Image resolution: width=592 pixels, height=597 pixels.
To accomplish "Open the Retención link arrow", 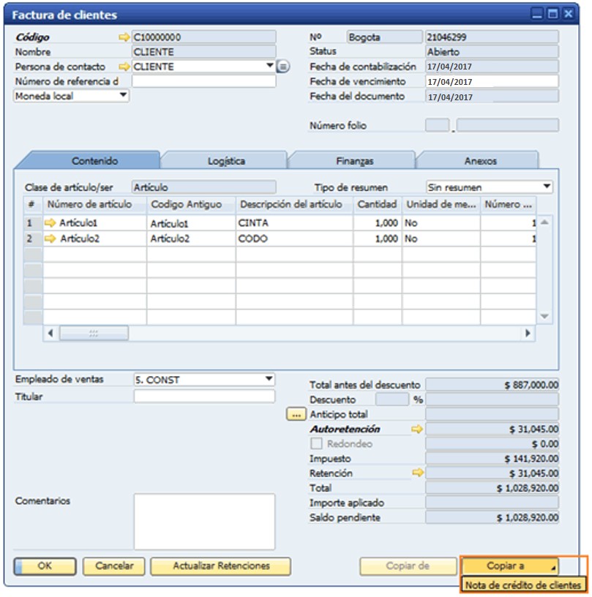I will point(417,473).
